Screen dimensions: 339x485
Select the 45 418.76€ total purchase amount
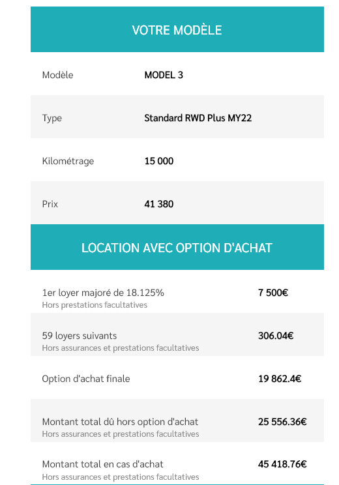click(x=282, y=464)
